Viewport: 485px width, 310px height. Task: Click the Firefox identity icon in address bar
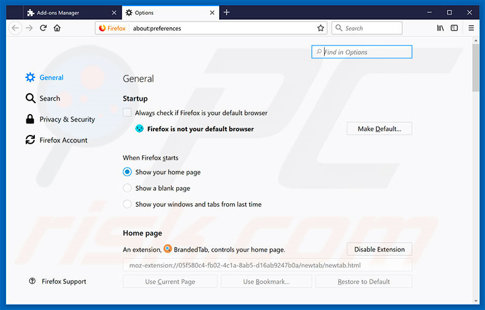(103, 28)
